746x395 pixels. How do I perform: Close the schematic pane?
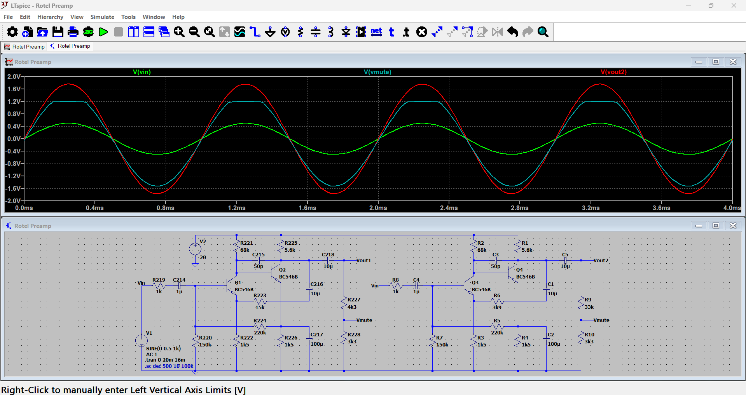pos(733,226)
